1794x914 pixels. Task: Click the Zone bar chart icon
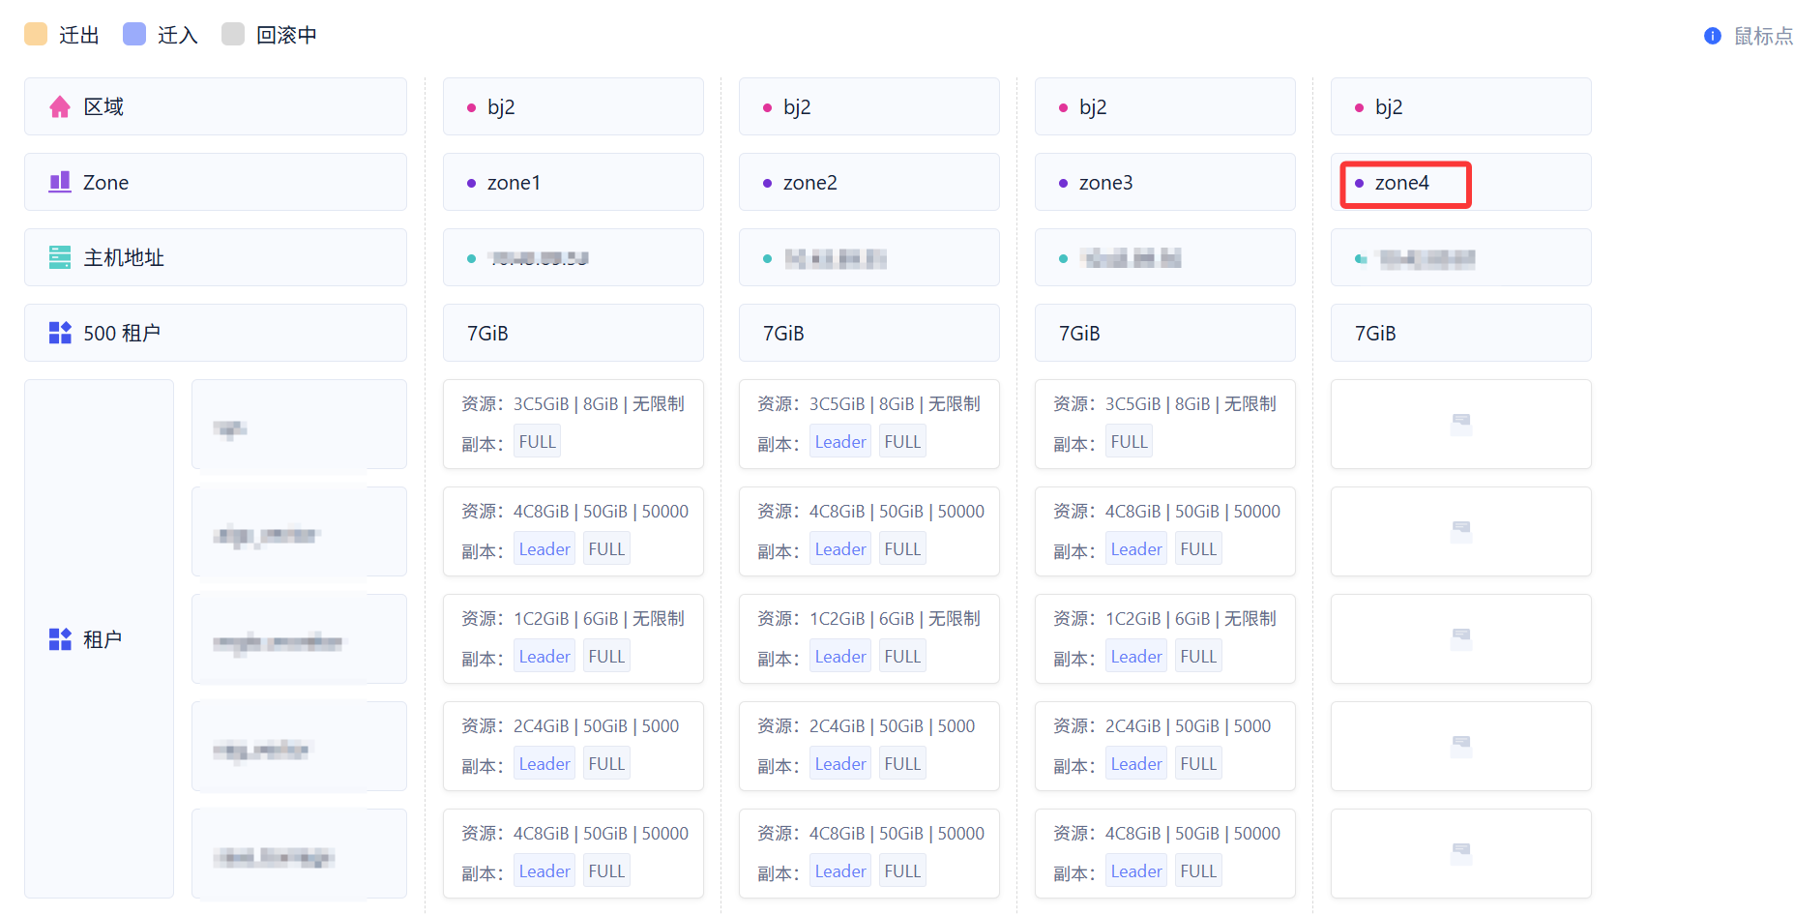pyautogui.click(x=60, y=182)
